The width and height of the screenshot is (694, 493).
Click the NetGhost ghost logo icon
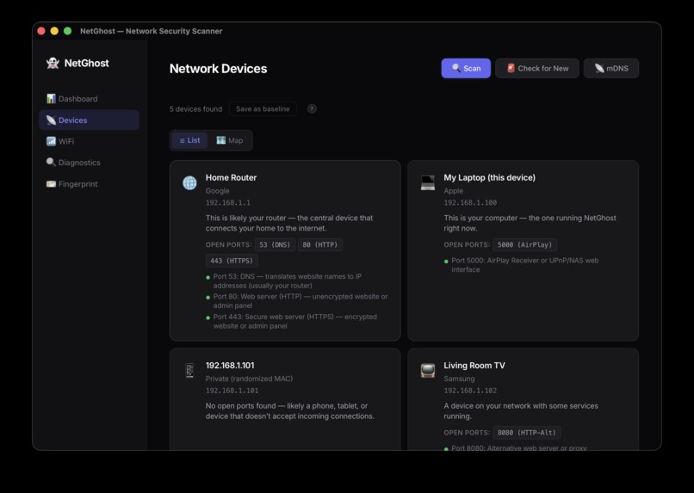53,63
